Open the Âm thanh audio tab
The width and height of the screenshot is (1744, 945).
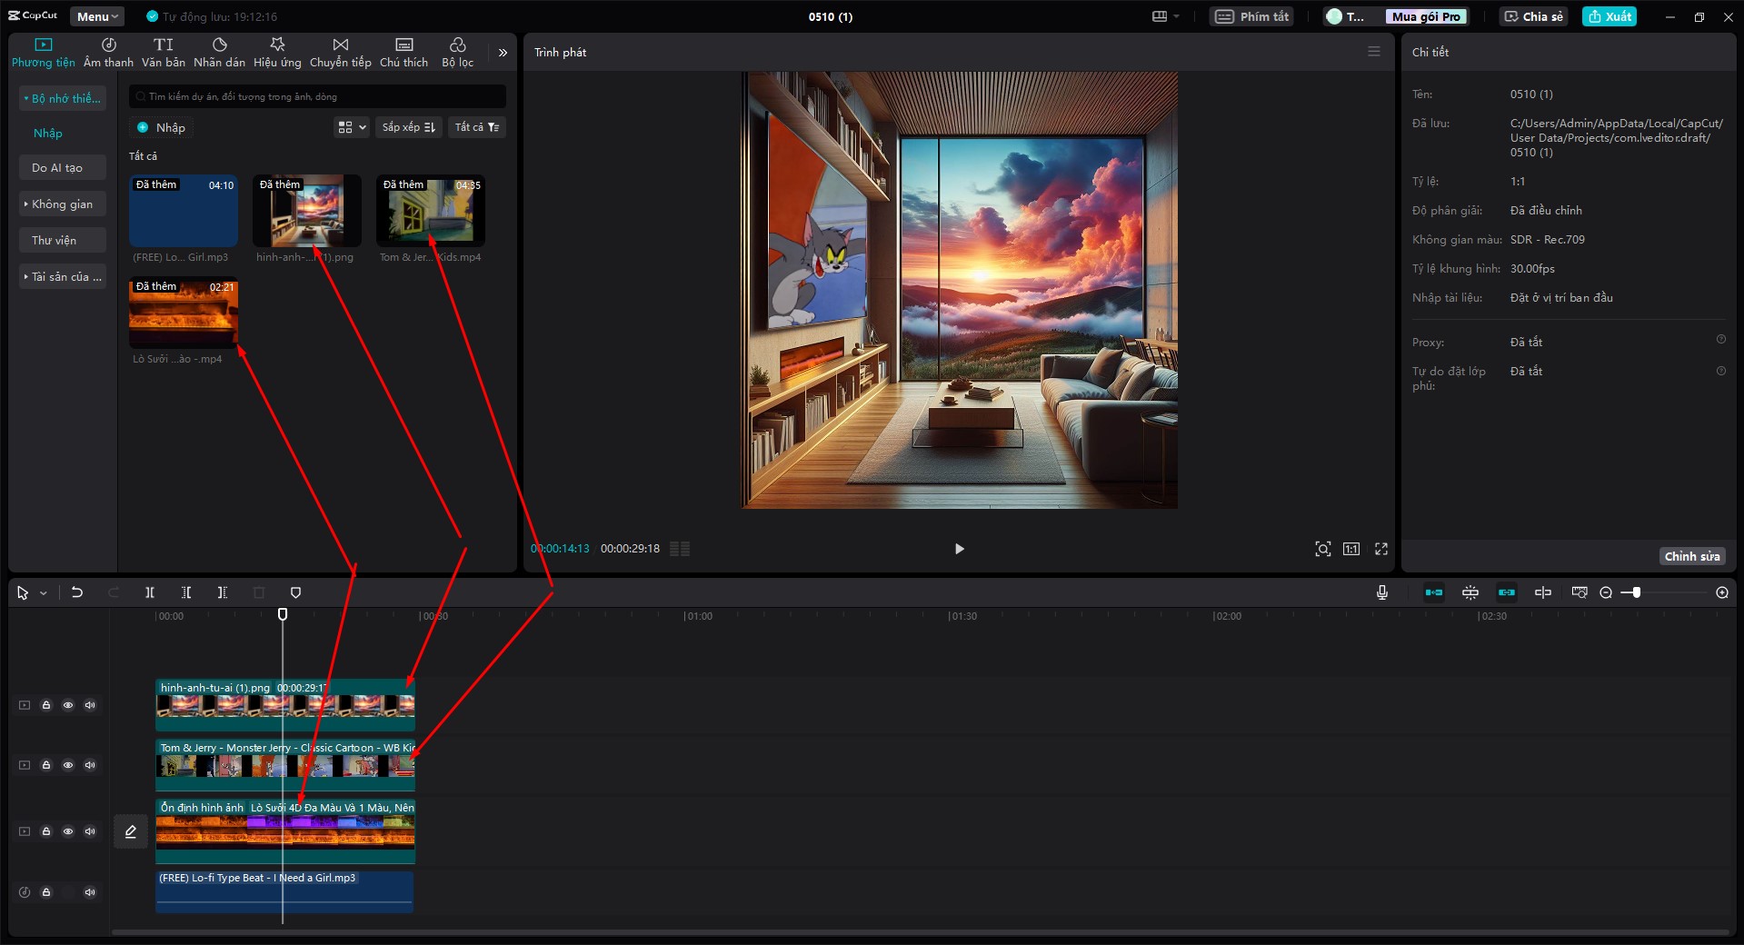(x=108, y=53)
